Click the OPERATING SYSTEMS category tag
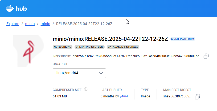 [x=89, y=47]
